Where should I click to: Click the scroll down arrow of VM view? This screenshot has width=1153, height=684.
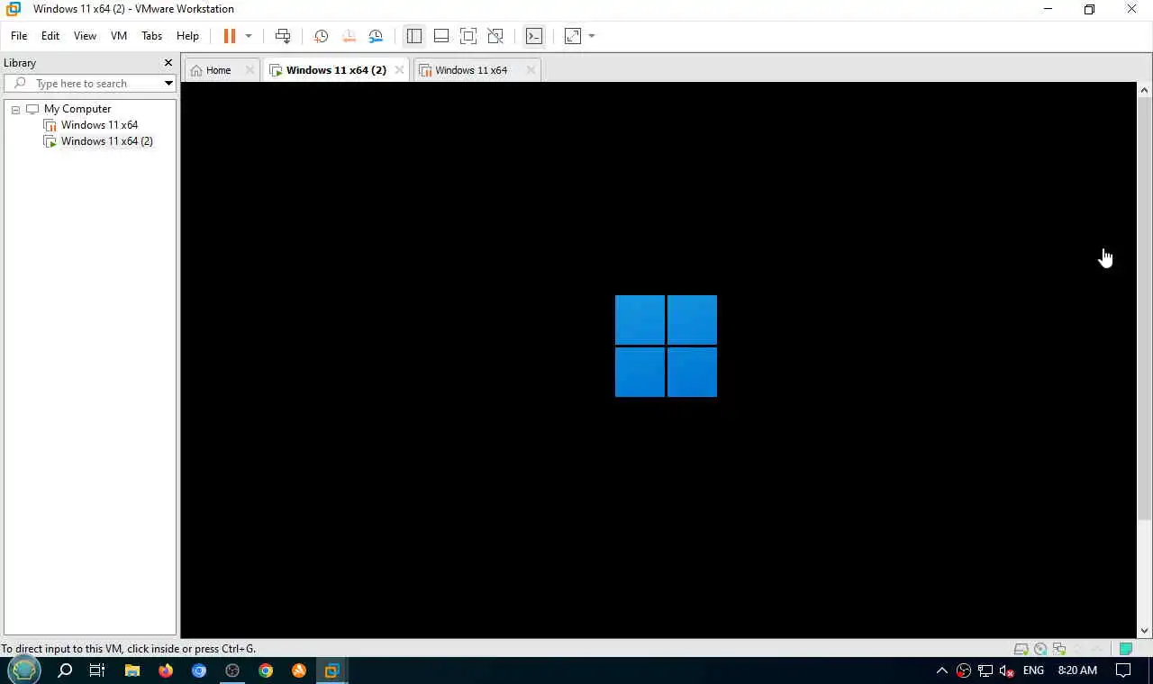pyautogui.click(x=1145, y=631)
